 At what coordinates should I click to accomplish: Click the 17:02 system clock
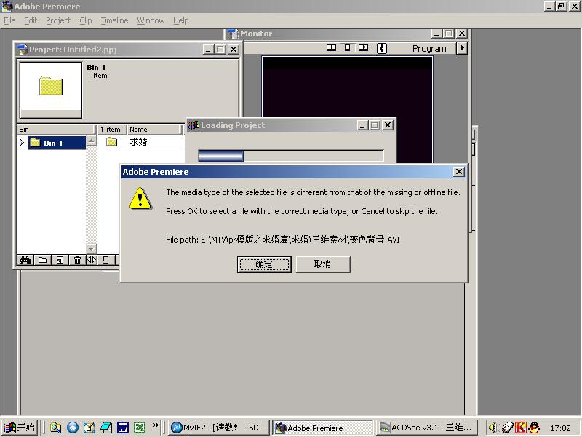(560, 428)
